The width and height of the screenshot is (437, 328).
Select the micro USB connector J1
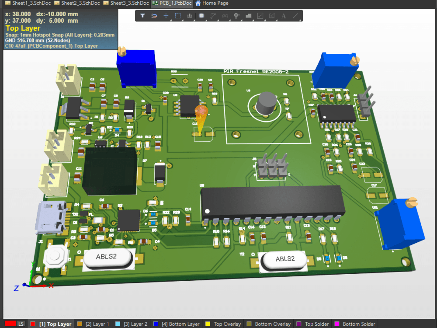click(52, 217)
